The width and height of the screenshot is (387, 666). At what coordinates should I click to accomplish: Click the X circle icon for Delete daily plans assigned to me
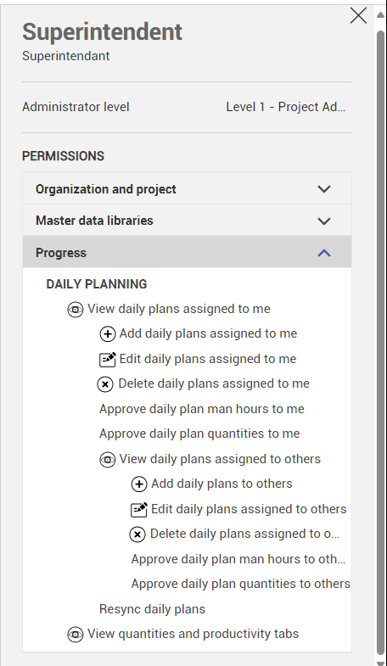105,384
